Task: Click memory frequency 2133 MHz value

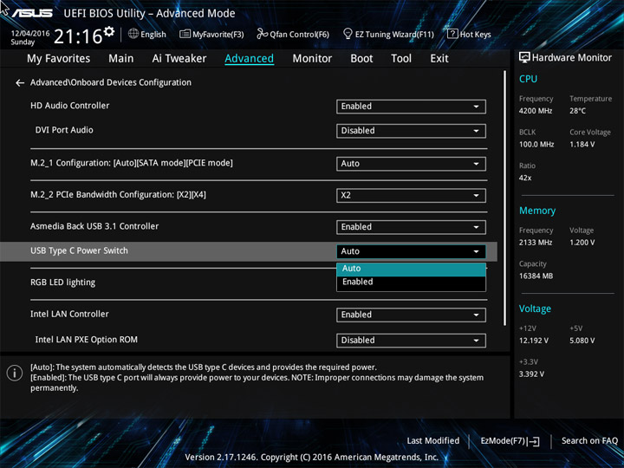Action: pos(536,243)
